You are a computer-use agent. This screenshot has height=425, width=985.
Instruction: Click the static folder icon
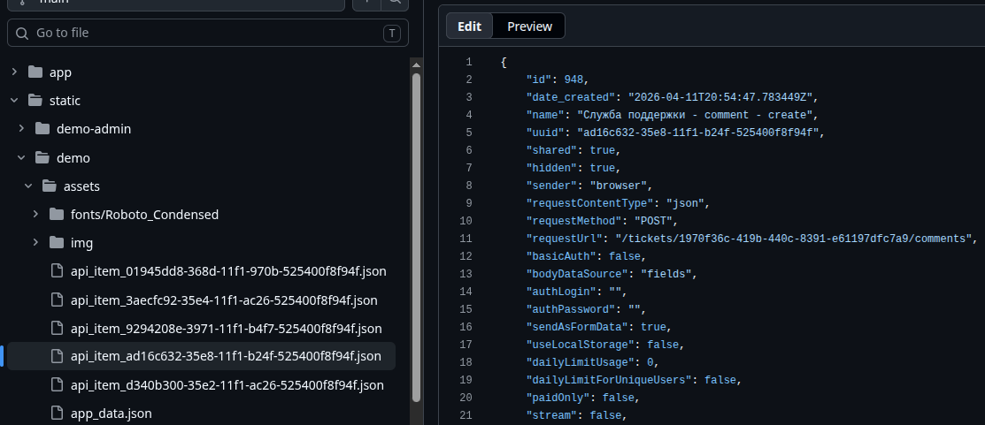(35, 101)
